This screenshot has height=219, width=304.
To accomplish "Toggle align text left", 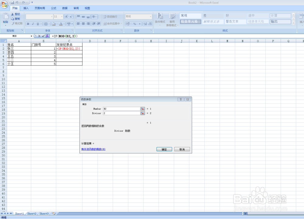I will tap(78, 24).
